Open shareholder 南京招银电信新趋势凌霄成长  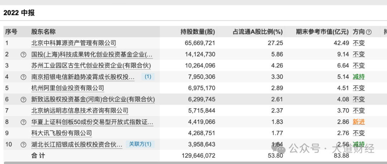tap(83, 77)
